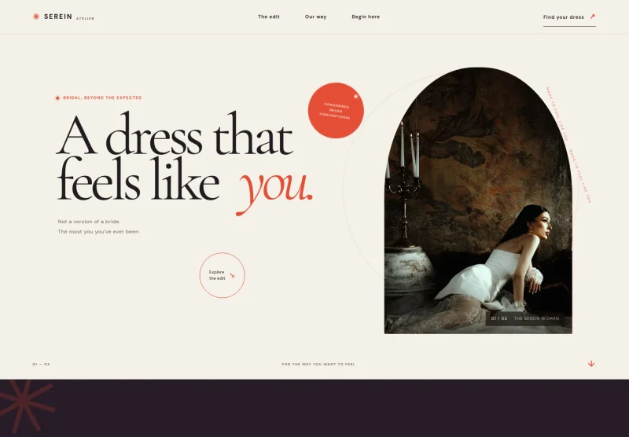
Task: Click the Serein starburst logo icon
Action: click(36, 17)
